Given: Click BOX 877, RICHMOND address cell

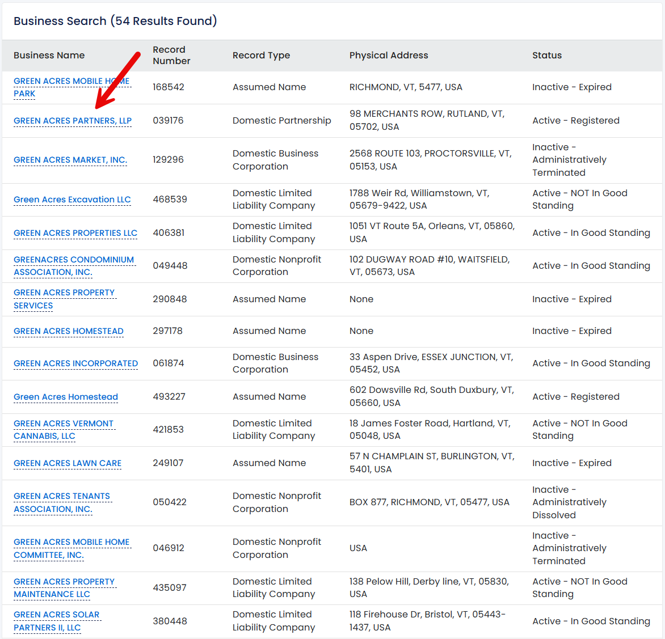Looking at the screenshot, I should pos(429,502).
